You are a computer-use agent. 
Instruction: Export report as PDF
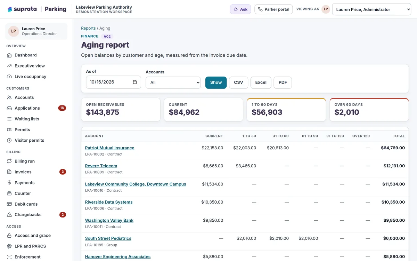tap(283, 82)
